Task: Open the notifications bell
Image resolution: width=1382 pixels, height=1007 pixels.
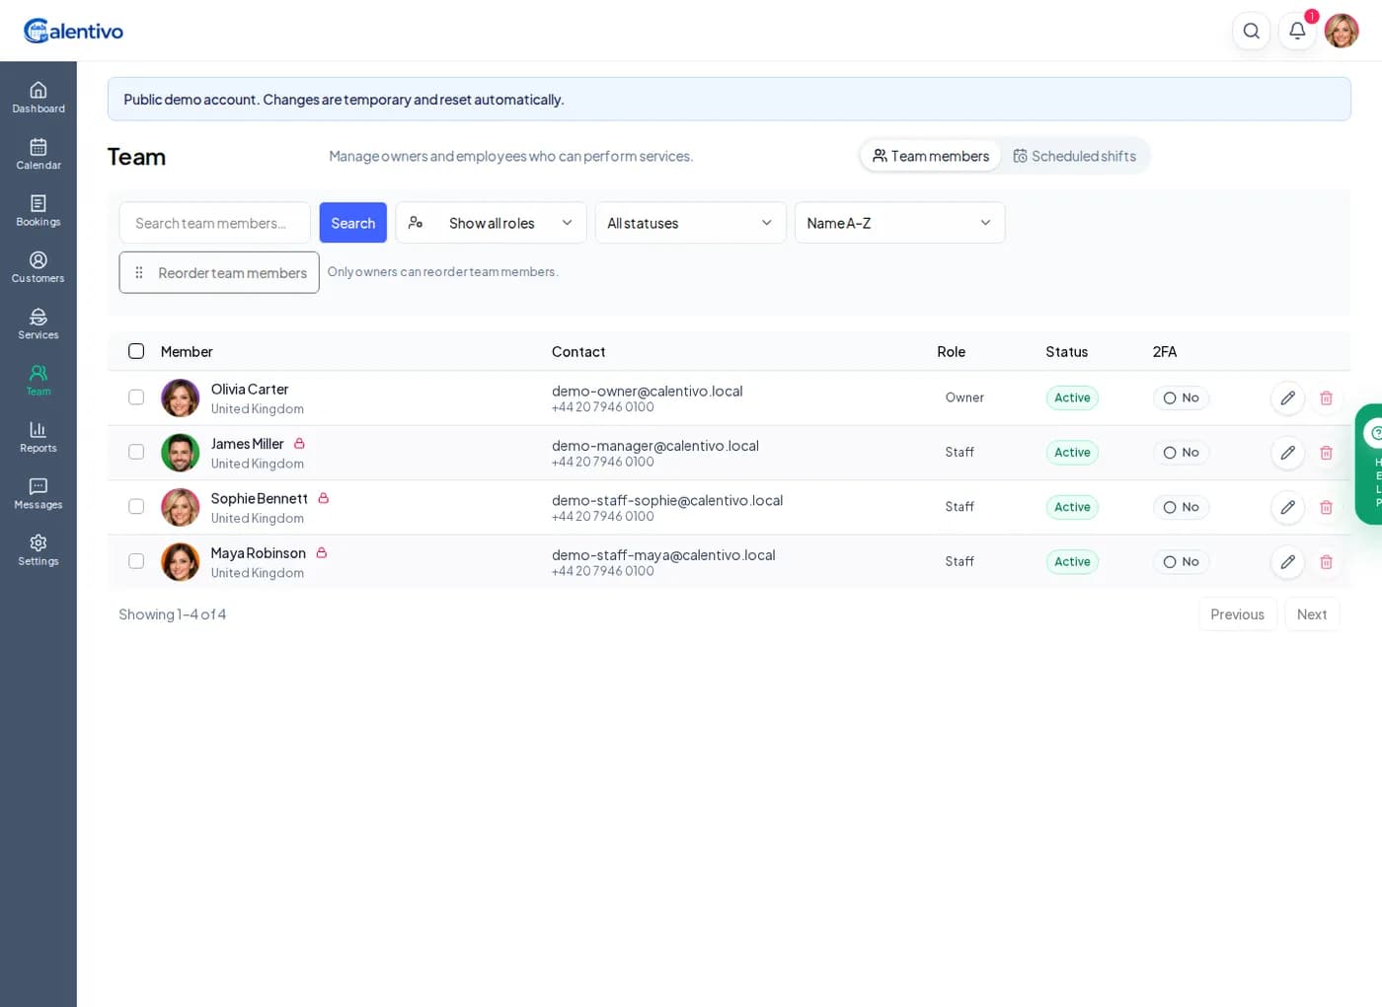Action: pos(1297,31)
